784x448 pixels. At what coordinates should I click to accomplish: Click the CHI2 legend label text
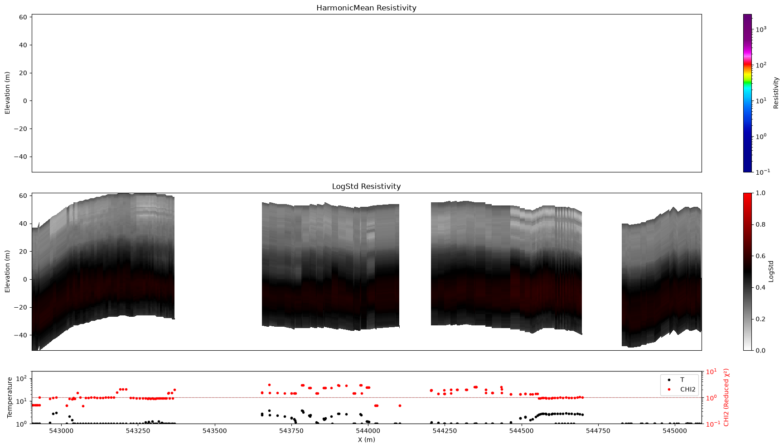(688, 389)
